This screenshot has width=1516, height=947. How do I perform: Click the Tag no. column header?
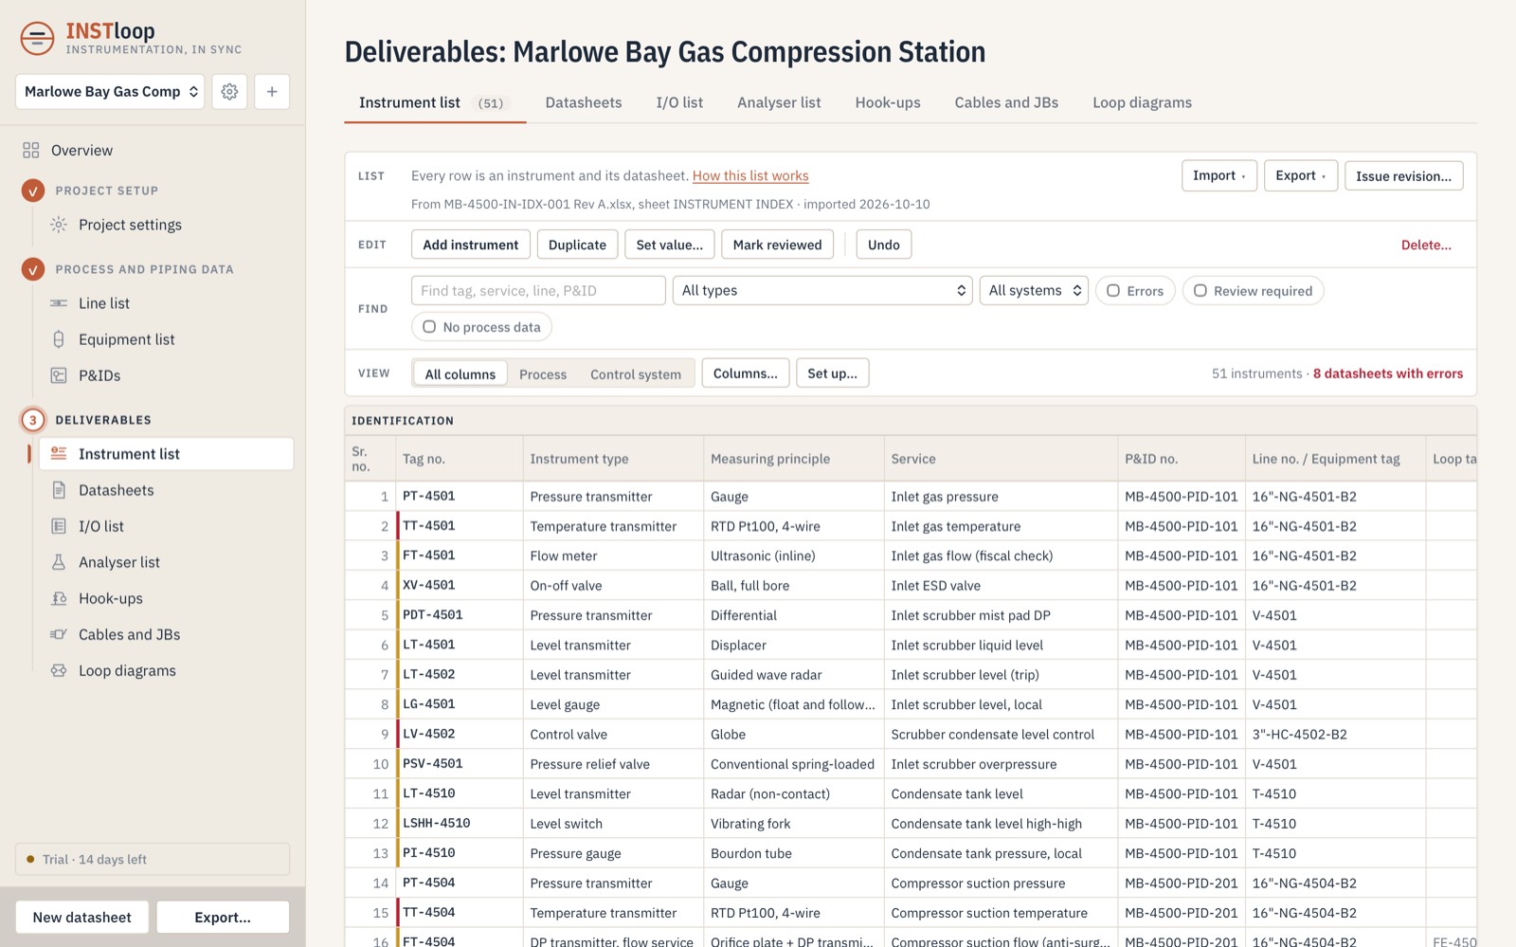pyautogui.click(x=460, y=459)
